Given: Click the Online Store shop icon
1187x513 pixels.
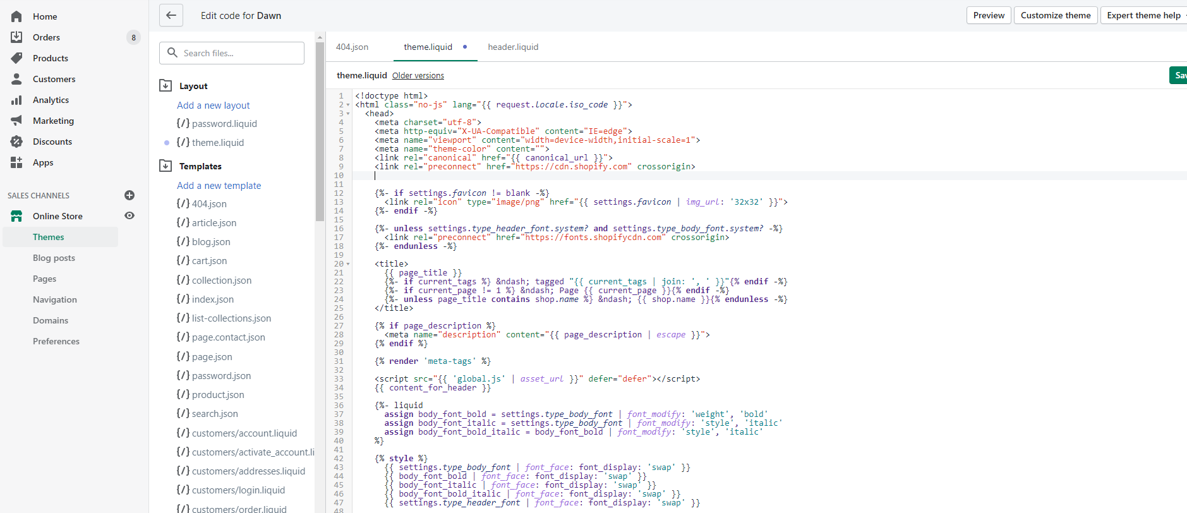Looking at the screenshot, I should [x=16, y=216].
